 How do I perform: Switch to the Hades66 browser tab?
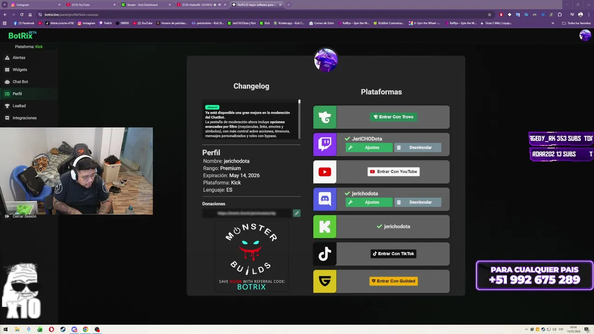200,5
